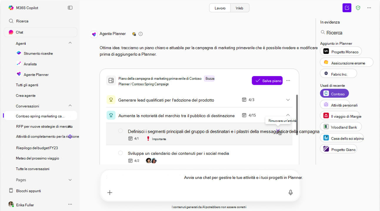Open Agente Planner in sidebar

36,74
